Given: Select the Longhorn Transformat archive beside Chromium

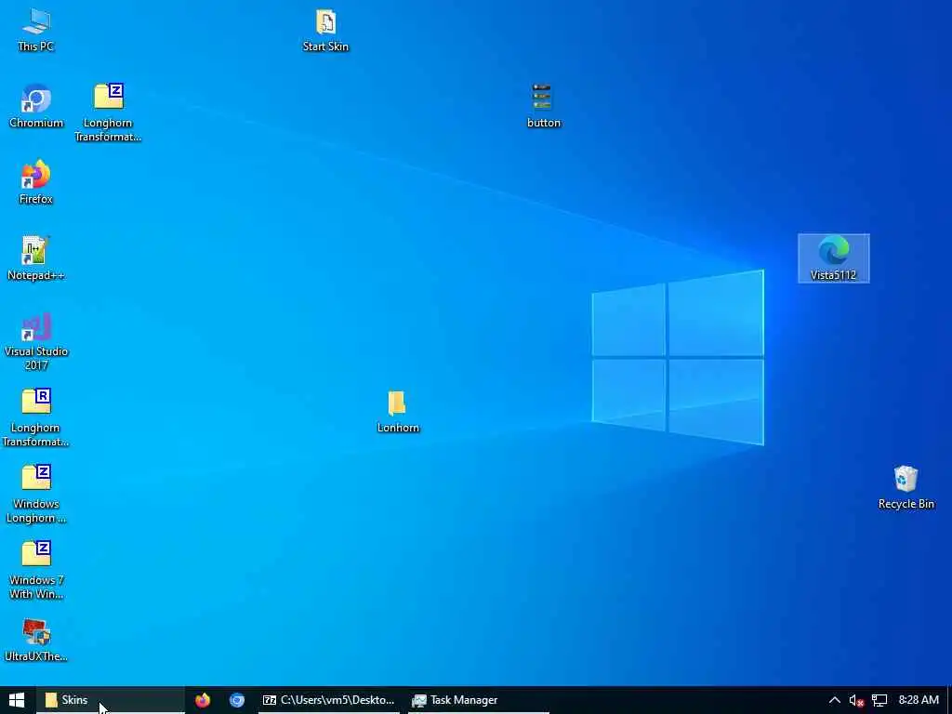Looking at the screenshot, I should click(x=108, y=113).
